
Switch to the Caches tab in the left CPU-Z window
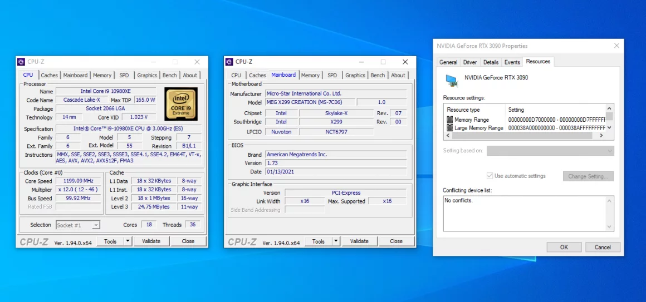(x=49, y=75)
